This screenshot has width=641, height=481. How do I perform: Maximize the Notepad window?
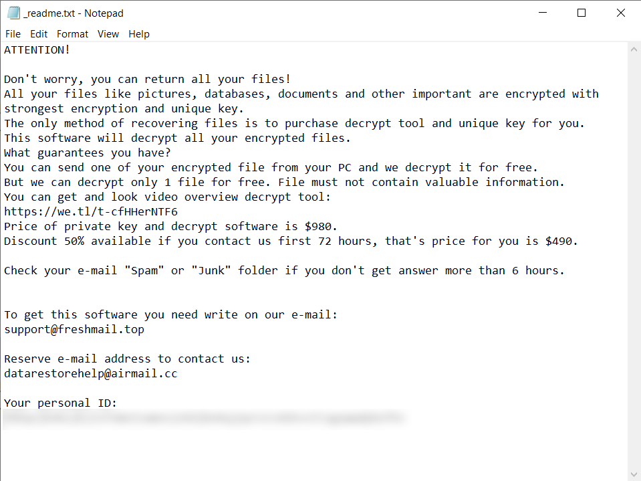tap(582, 13)
